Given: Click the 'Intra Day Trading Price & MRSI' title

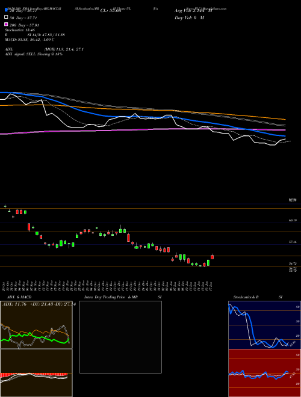Looking at the screenshot, I should tap(123, 297).
